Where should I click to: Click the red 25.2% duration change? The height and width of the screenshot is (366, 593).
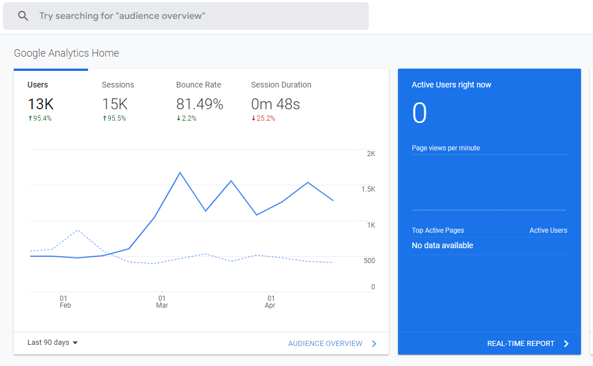pos(263,118)
